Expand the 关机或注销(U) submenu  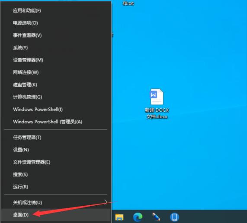coord(56,203)
